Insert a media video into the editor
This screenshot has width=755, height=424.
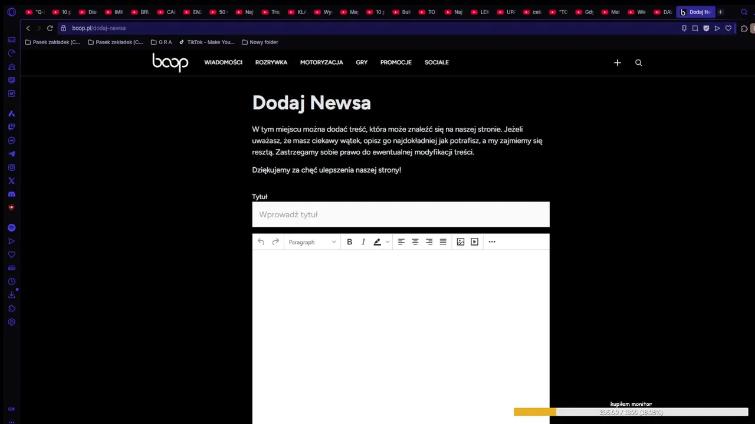coord(474,242)
